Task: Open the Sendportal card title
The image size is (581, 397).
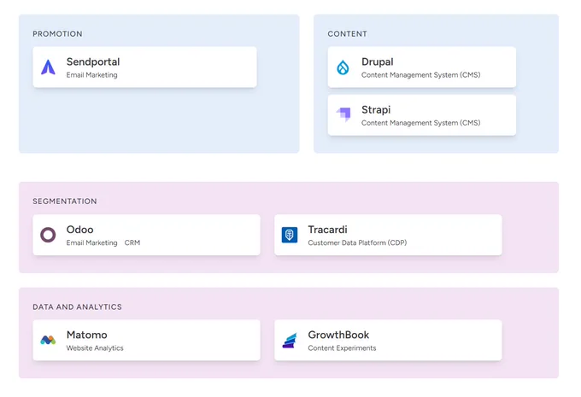Action: click(x=93, y=61)
